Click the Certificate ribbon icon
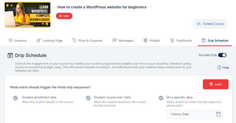This screenshot has height=123, width=236. pos(172,40)
